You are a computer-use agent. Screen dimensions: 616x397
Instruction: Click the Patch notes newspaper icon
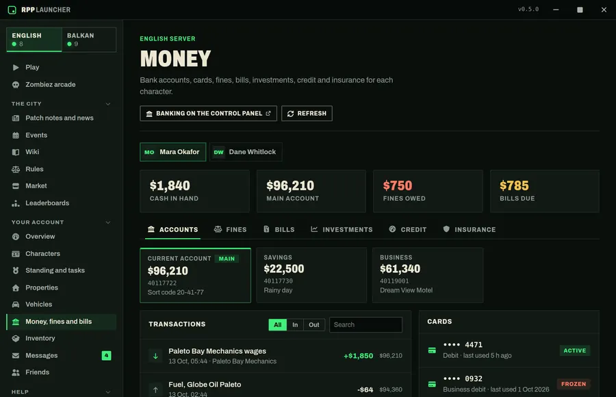pyautogui.click(x=16, y=118)
